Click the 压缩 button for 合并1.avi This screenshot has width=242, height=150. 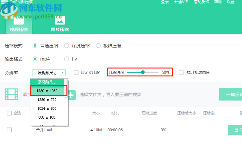(x=235, y=130)
